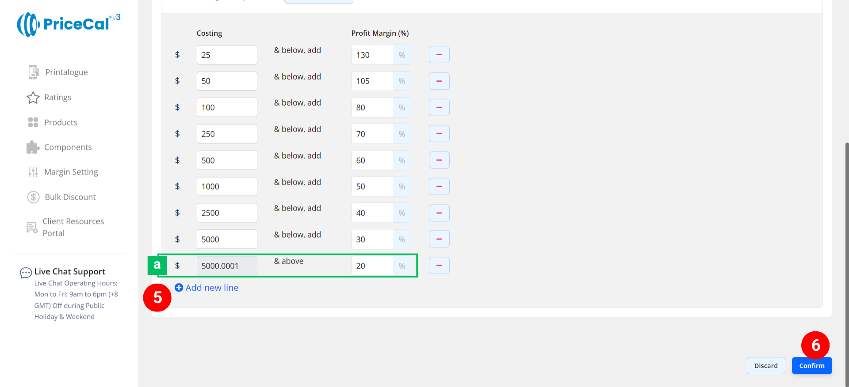849x387 pixels.
Task: Click the Client Resources Portal icon
Action: pos(32,228)
